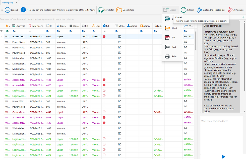Choose Text from the Export menu
This screenshot has width=246, height=159.
pos(172,47)
